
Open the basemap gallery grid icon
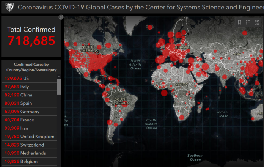257,22
